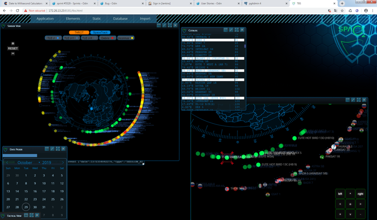The height and width of the screenshot is (220, 377).
Task: Zoom in with the plus icon in Sensor View
Action: click(13, 44)
